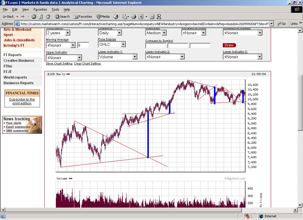Open the SMS summaries link
Screen dimensions: 303x220
17,131
